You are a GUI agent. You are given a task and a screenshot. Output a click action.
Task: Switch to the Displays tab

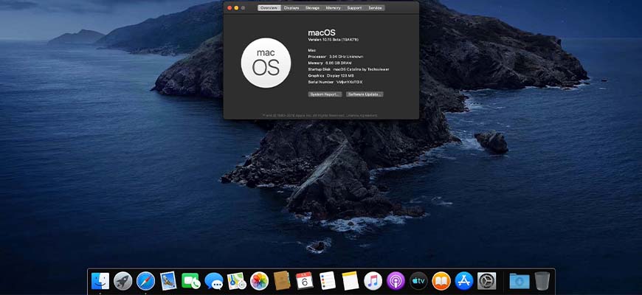(x=291, y=8)
